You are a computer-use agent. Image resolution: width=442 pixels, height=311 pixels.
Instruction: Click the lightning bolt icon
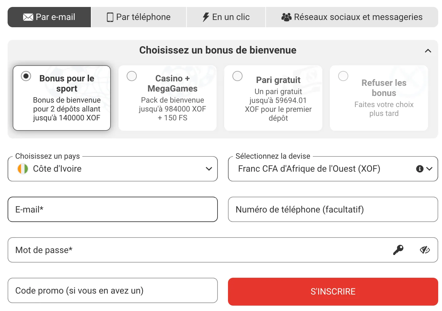coord(206,17)
